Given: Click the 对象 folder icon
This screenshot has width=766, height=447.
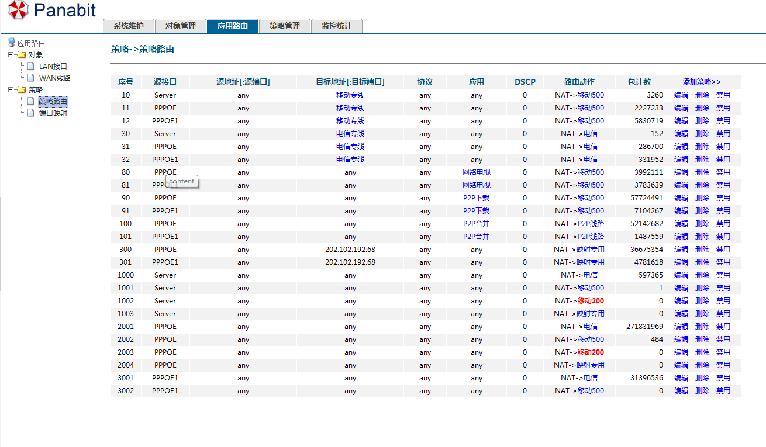Looking at the screenshot, I should coord(22,55).
